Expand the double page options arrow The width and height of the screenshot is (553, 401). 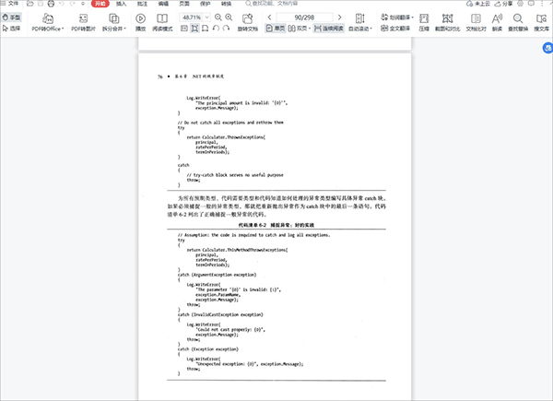pos(310,29)
